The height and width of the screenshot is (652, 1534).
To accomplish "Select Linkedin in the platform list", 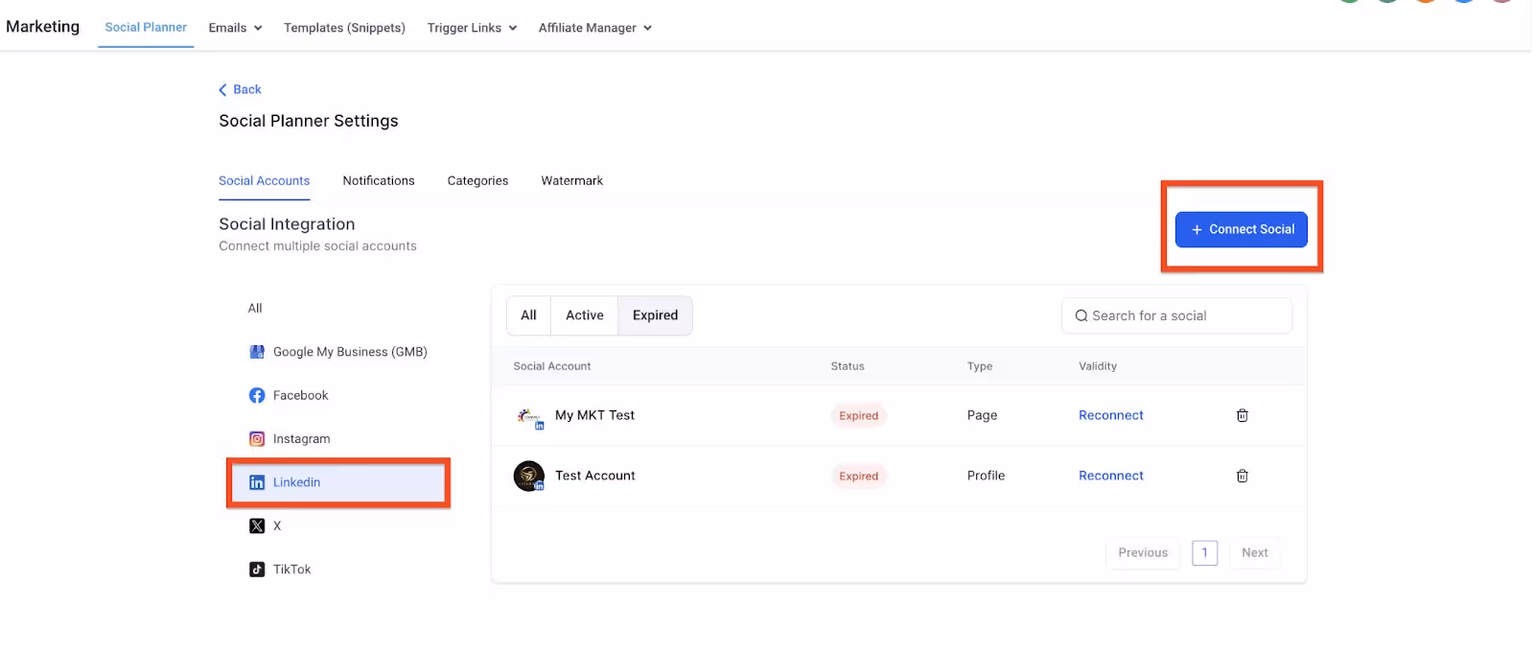I will point(338,482).
